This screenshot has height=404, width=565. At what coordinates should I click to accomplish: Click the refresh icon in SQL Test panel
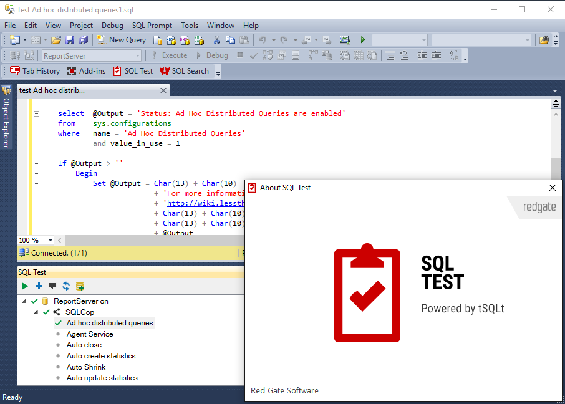tap(66, 286)
